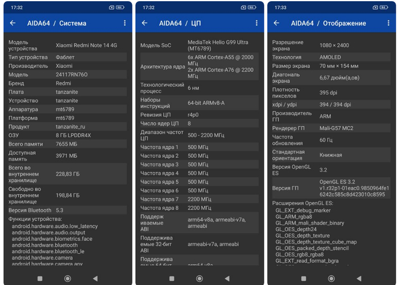Screen dimensions: 398x285
Task: Tap battery icon in Система screen status bar
Action: (120, 7)
